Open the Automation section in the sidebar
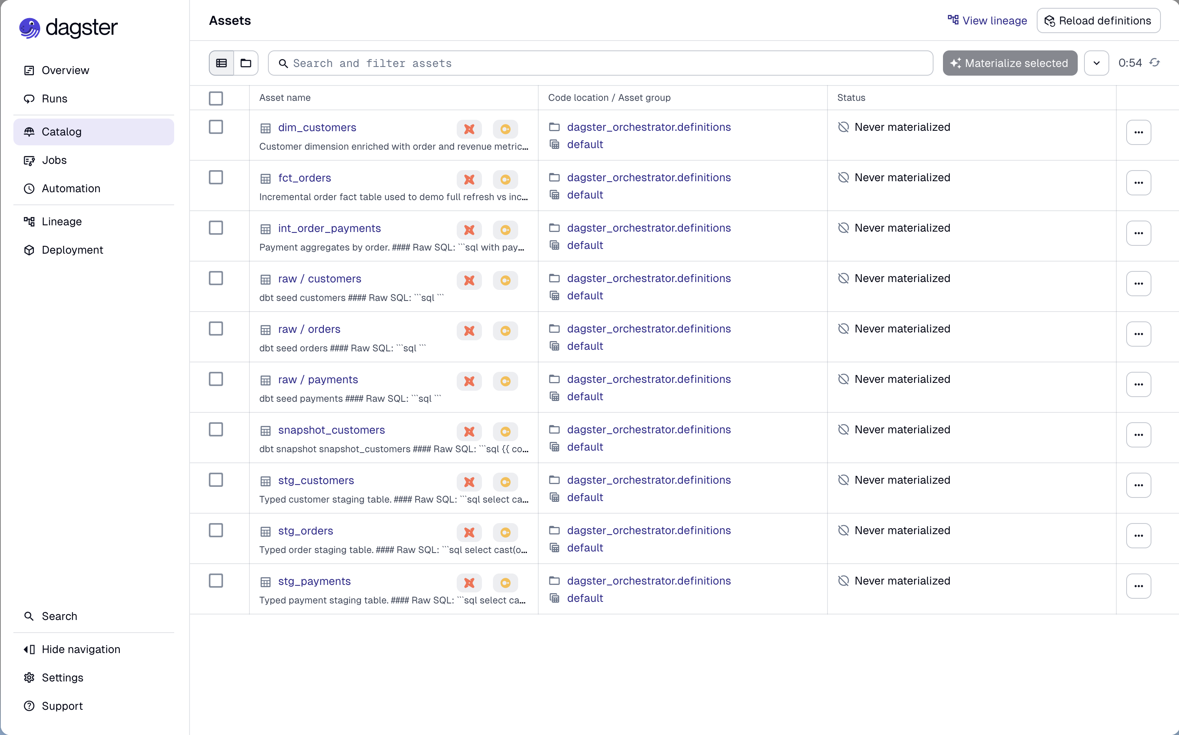 [71, 188]
